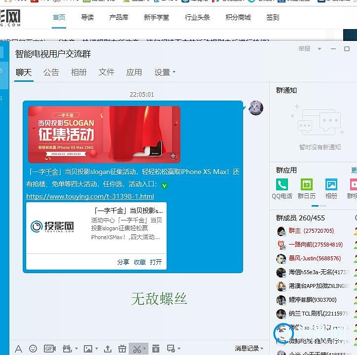
Task: Switch to the 相册 tab
Action: click(79, 72)
